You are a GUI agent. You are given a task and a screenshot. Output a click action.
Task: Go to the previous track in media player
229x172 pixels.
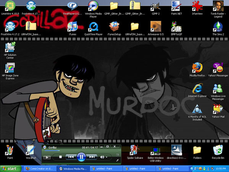click(x=71, y=157)
